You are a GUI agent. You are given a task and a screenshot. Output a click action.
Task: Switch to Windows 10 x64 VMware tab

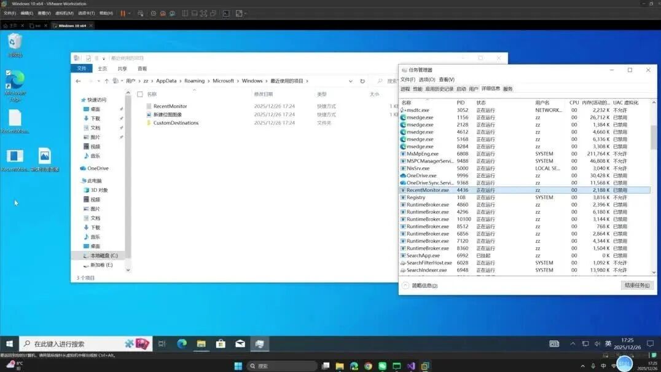[x=72, y=26]
